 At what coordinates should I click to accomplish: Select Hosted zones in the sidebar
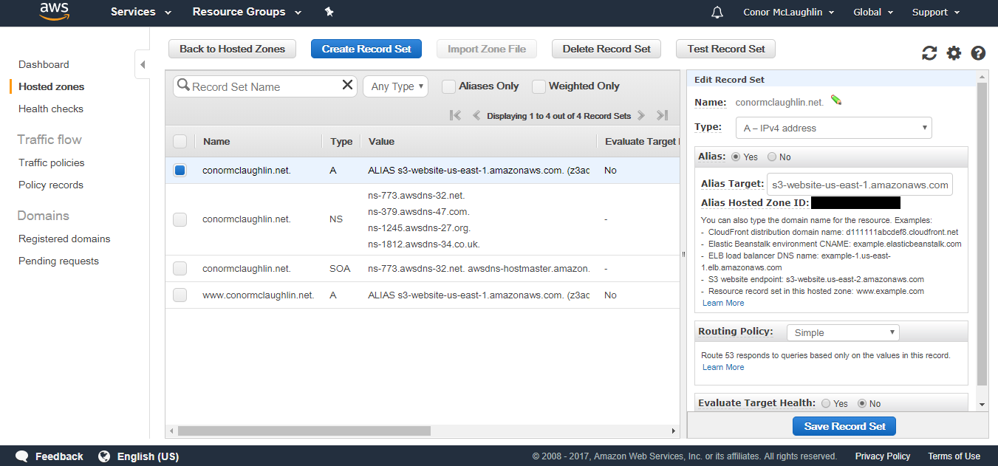(x=51, y=86)
